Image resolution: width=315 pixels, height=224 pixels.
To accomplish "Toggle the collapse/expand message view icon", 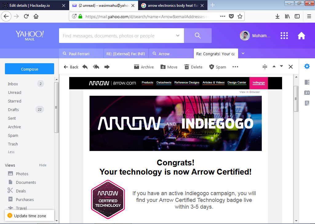I will [265, 67].
